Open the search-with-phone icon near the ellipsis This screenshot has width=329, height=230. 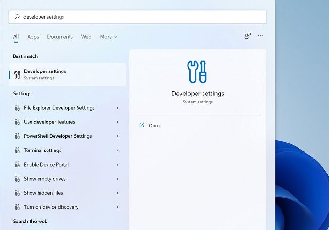click(248, 36)
